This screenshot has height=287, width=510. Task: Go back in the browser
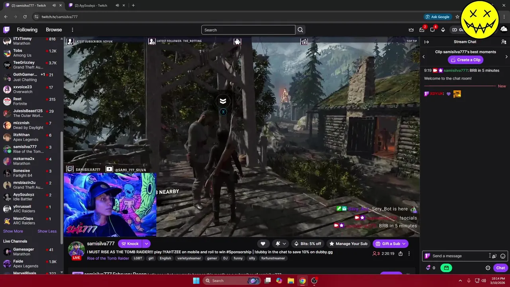pyautogui.click(x=6, y=17)
